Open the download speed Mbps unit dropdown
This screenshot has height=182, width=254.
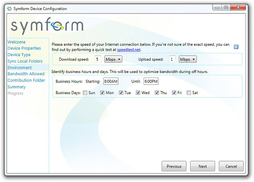[113, 59]
